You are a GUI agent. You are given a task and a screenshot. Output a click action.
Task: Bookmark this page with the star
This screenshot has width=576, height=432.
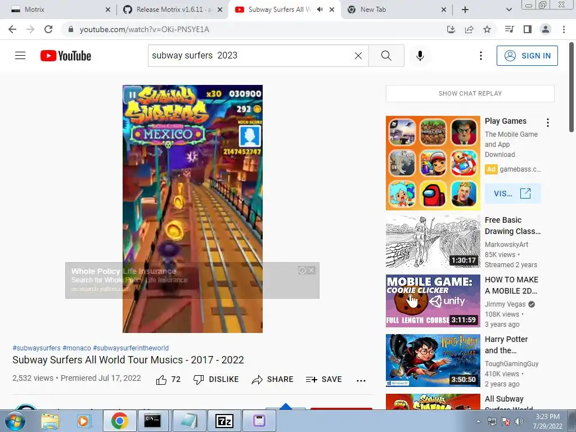point(487,29)
